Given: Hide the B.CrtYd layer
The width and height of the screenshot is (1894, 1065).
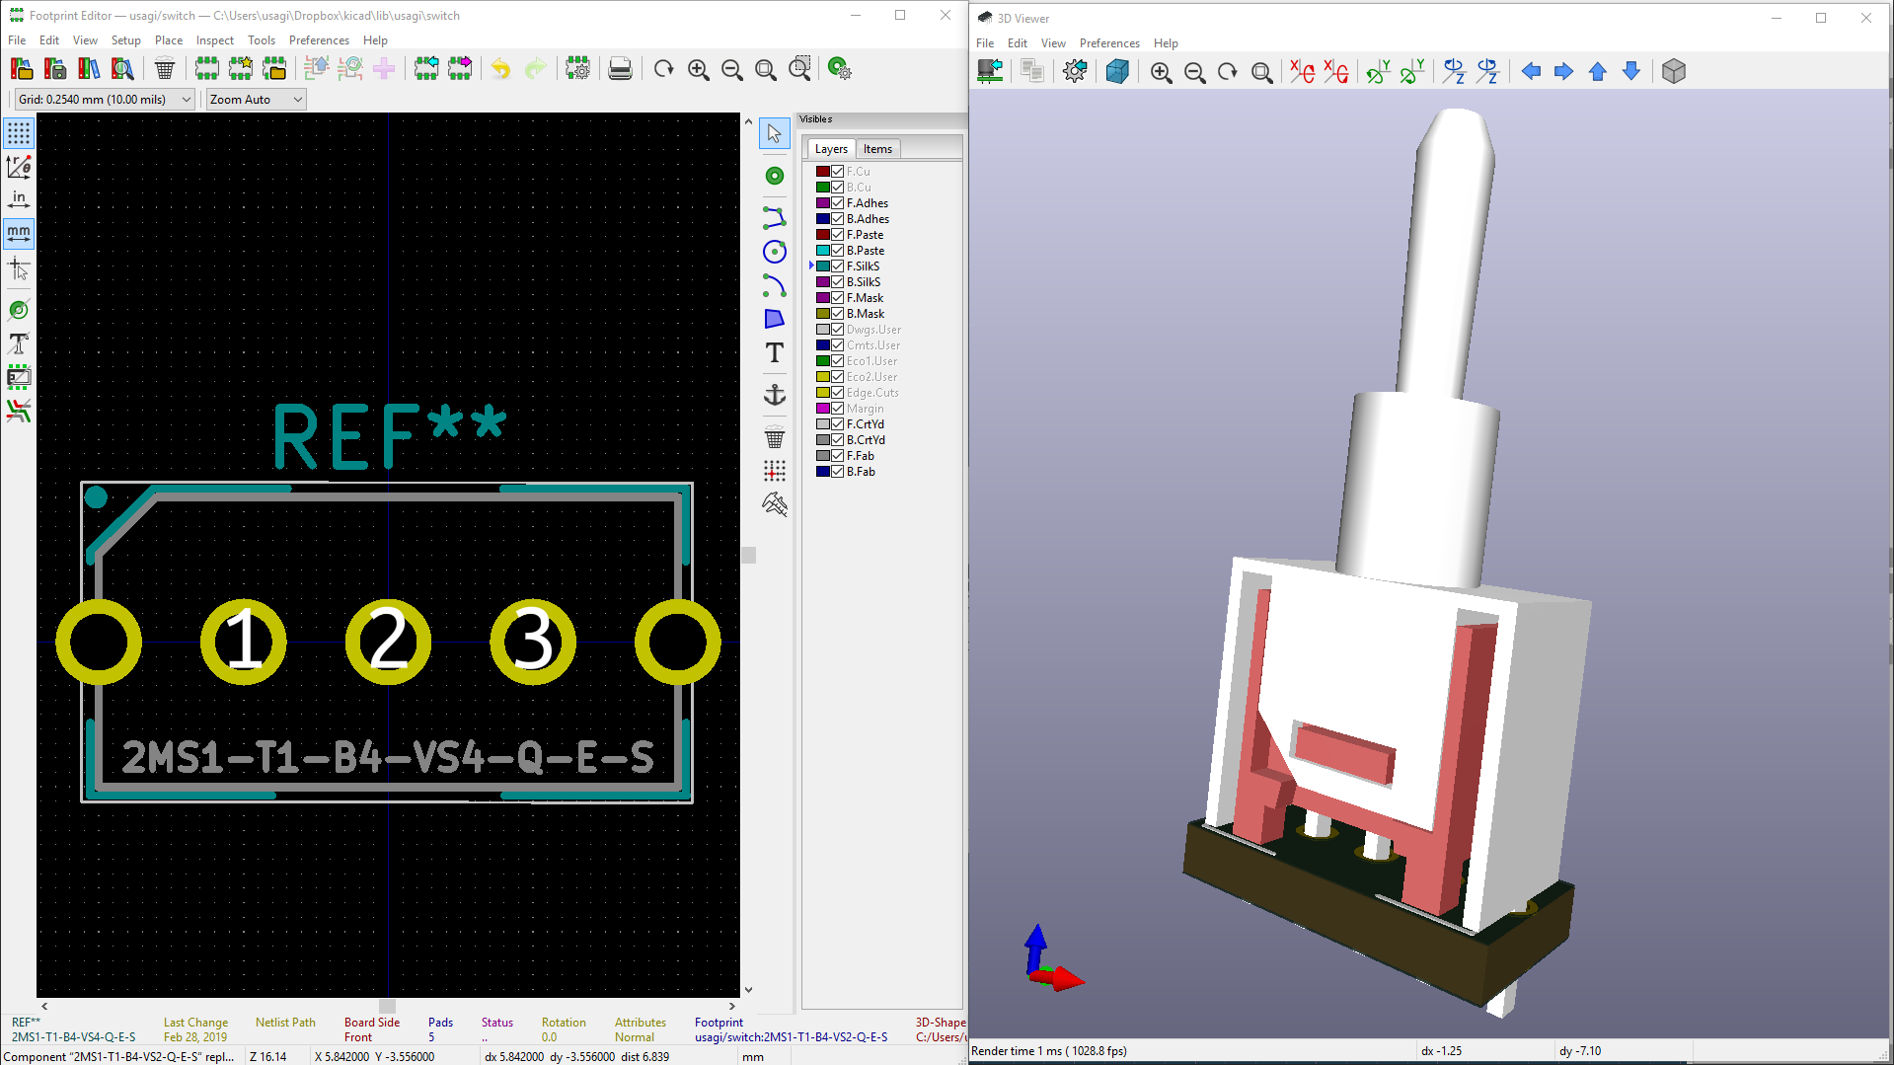Looking at the screenshot, I should pyautogui.click(x=838, y=440).
